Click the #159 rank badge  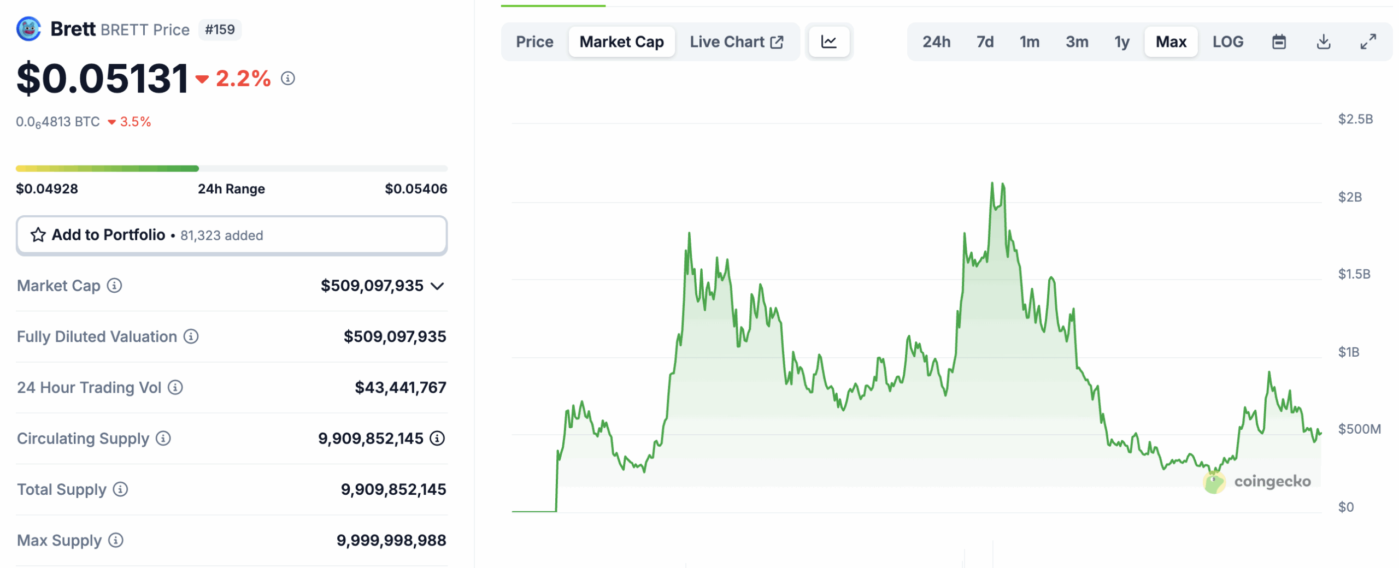click(x=220, y=29)
